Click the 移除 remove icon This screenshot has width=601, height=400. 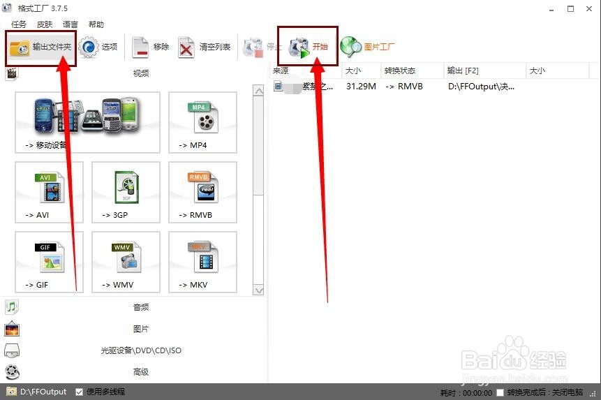click(x=140, y=47)
